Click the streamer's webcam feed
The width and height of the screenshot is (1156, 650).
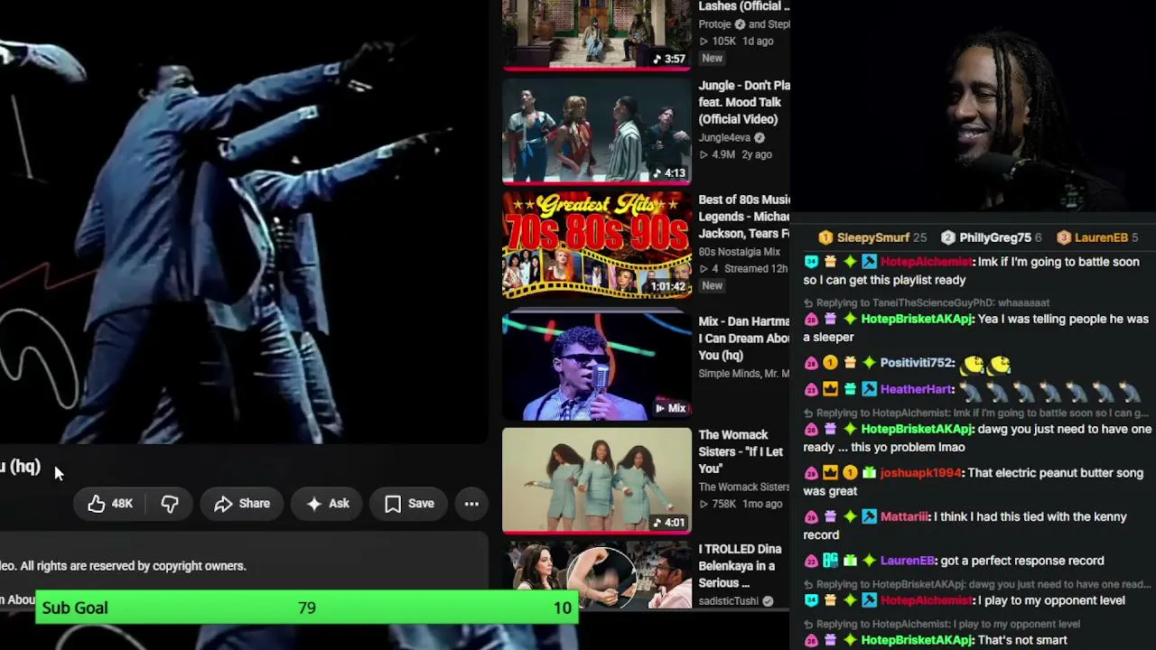(974, 106)
